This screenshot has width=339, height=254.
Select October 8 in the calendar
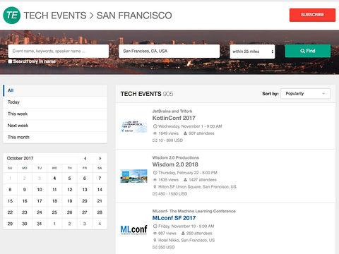pyautogui.click(x=10, y=190)
